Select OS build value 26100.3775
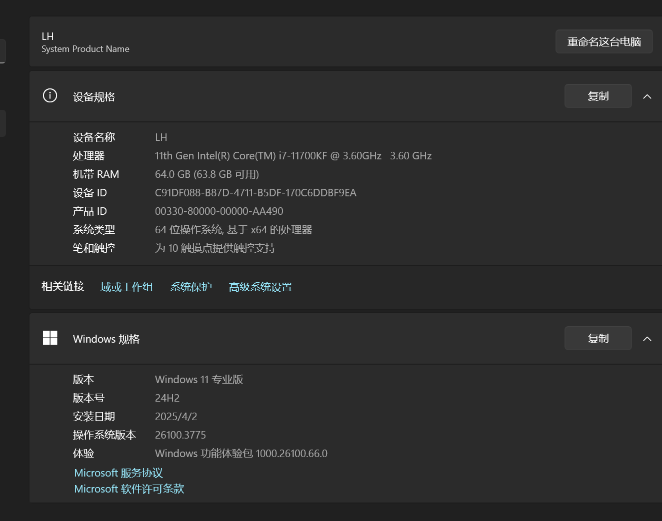Image resolution: width=662 pixels, height=521 pixels. click(180, 435)
